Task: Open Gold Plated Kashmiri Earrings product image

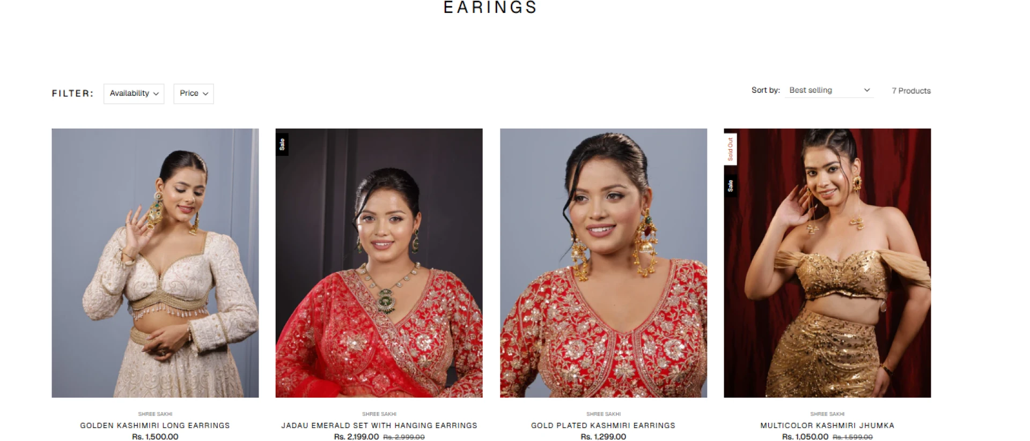Action: coord(603,263)
